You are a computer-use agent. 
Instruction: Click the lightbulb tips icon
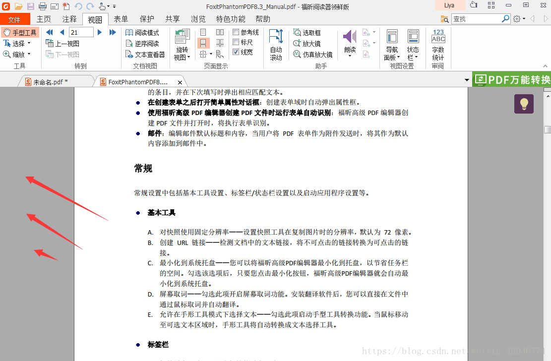point(524,104)
